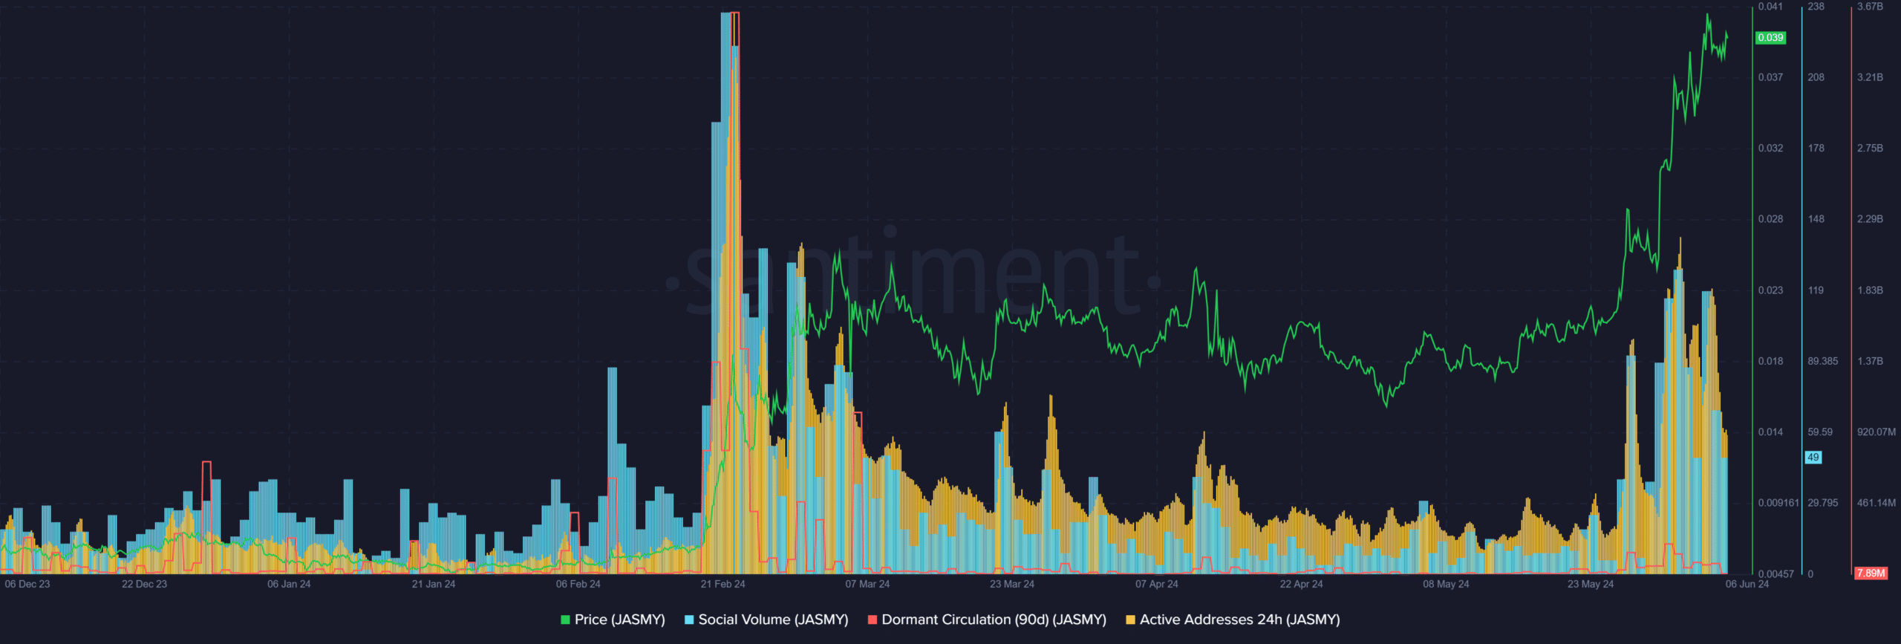The image size is (1901, 644).
Task: Select the 06 Jan 24 date label
Action: [289, 585]
